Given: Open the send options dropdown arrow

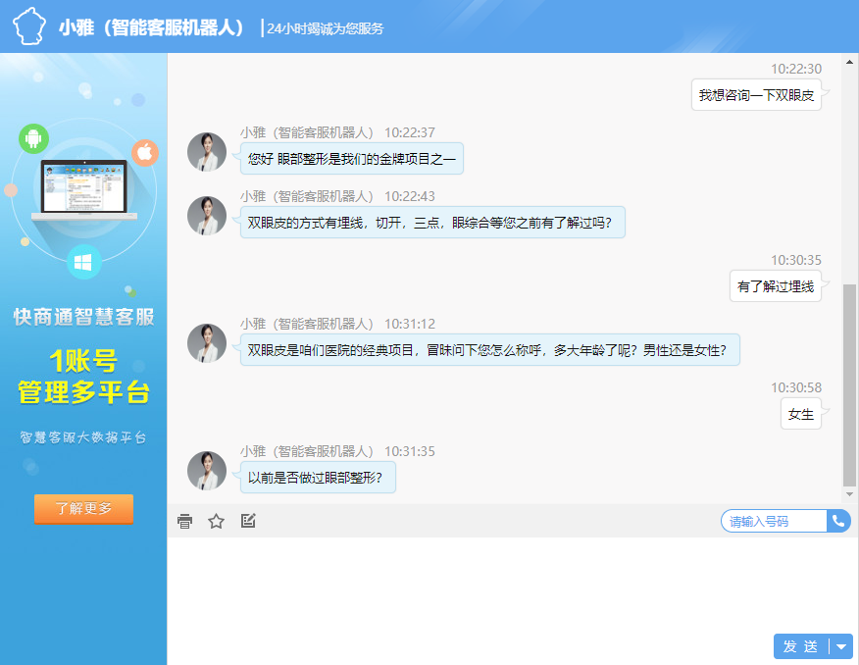Looking at the screenshot, I should click(x=841, y=646).
